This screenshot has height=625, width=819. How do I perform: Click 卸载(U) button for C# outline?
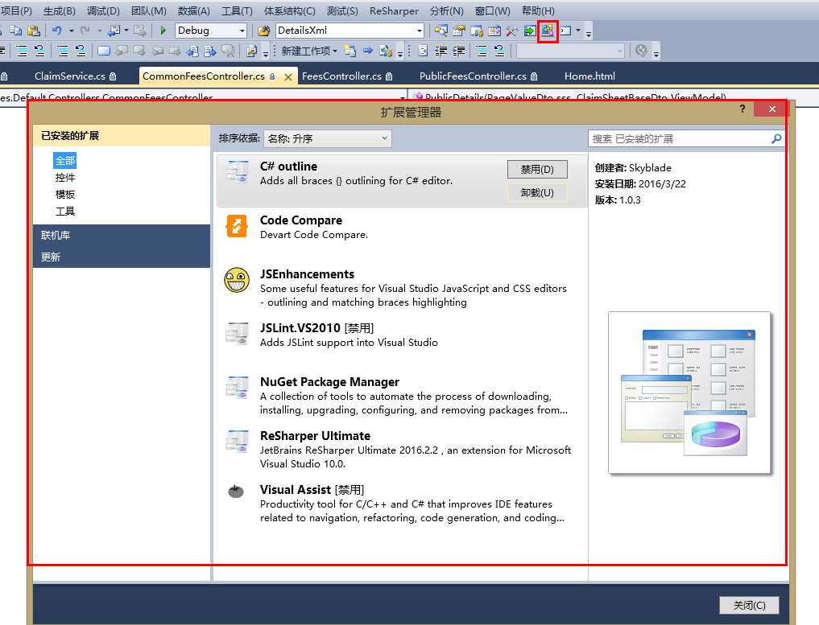coord(537,193)
